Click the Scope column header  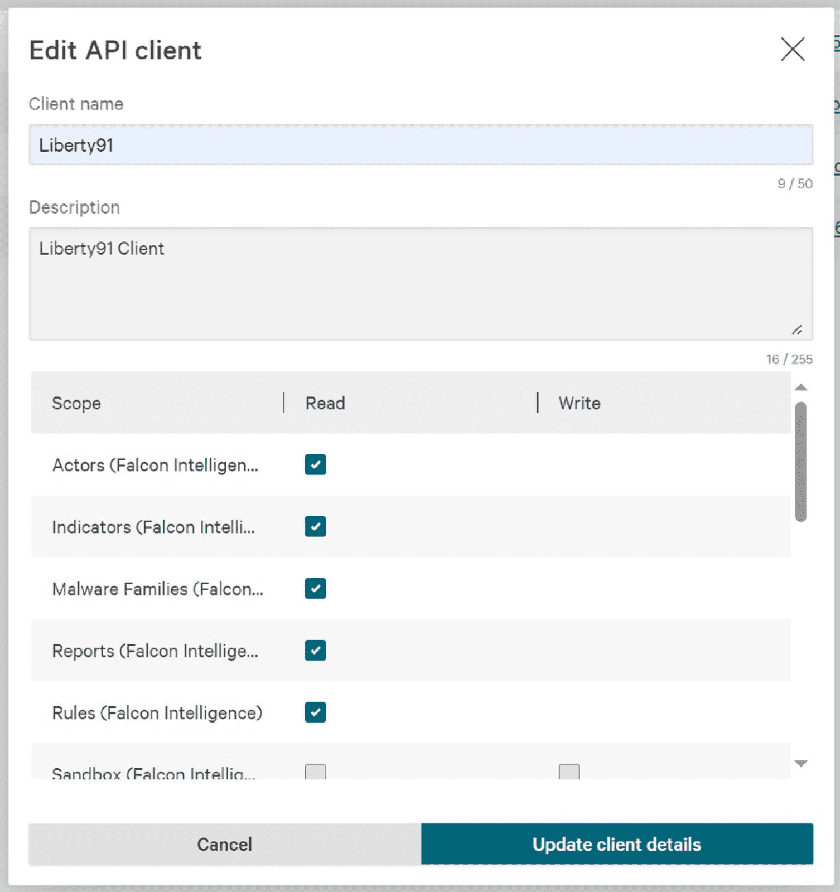pyautogui.click(x=76, y=403)
